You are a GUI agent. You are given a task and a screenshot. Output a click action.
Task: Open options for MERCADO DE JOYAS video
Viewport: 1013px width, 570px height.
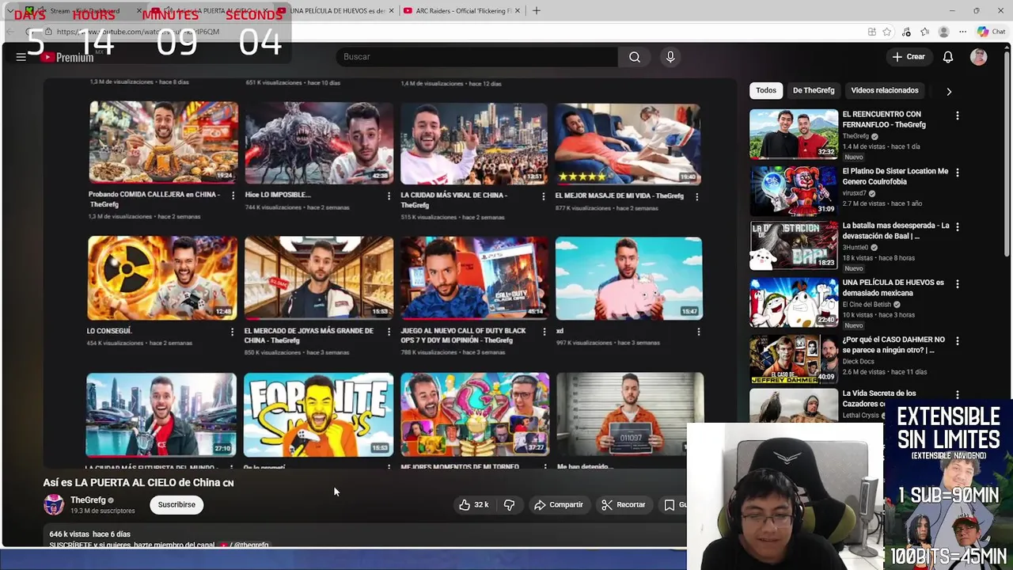(x=388, y=332)
